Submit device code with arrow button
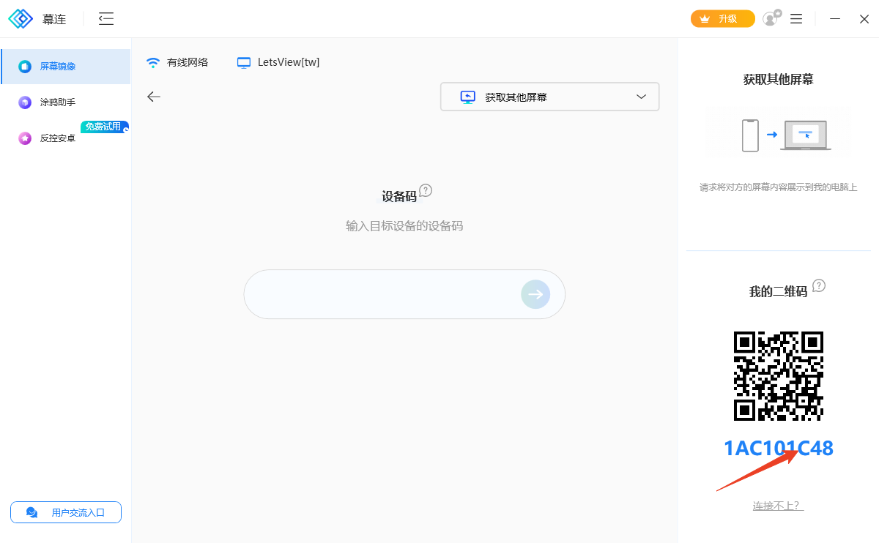 pyautogui.click(x=535, y=294)
